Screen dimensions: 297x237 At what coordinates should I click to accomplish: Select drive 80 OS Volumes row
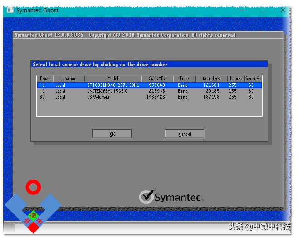150,97
